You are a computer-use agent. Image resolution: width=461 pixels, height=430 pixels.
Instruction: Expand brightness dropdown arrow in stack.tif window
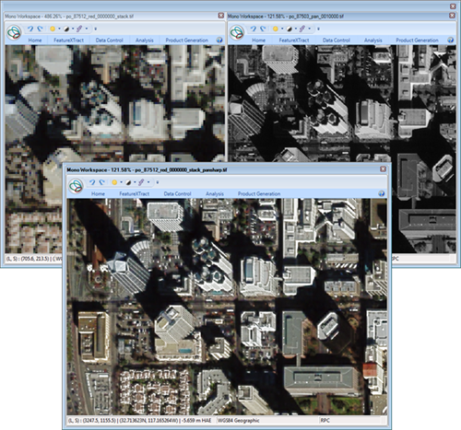click(59, 29)
